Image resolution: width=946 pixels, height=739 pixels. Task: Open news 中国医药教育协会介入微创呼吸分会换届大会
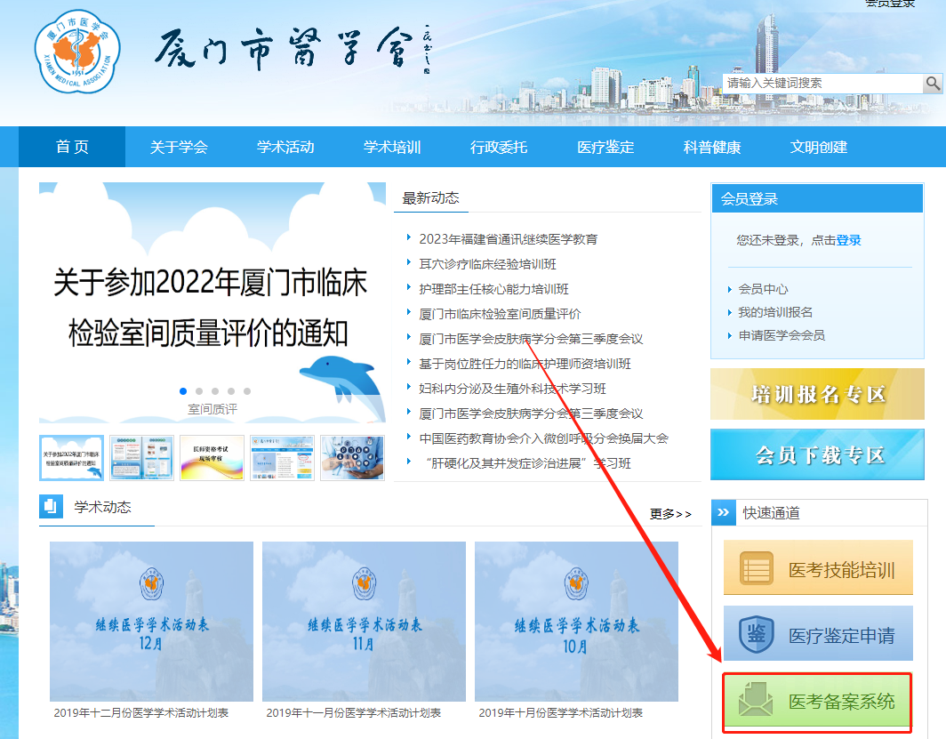[x=543, y=438]
